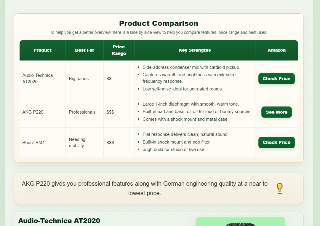Click the Big bands cell
Image resolution: width=320 pixels, height=226 pixels.
coord(84,79)
